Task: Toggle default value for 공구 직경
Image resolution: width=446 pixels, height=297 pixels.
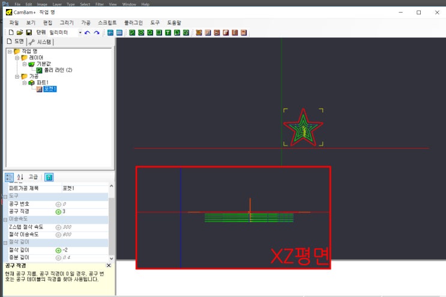Action: (58, 212)
